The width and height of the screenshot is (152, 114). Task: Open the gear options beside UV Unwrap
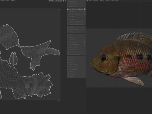point(85,12)
